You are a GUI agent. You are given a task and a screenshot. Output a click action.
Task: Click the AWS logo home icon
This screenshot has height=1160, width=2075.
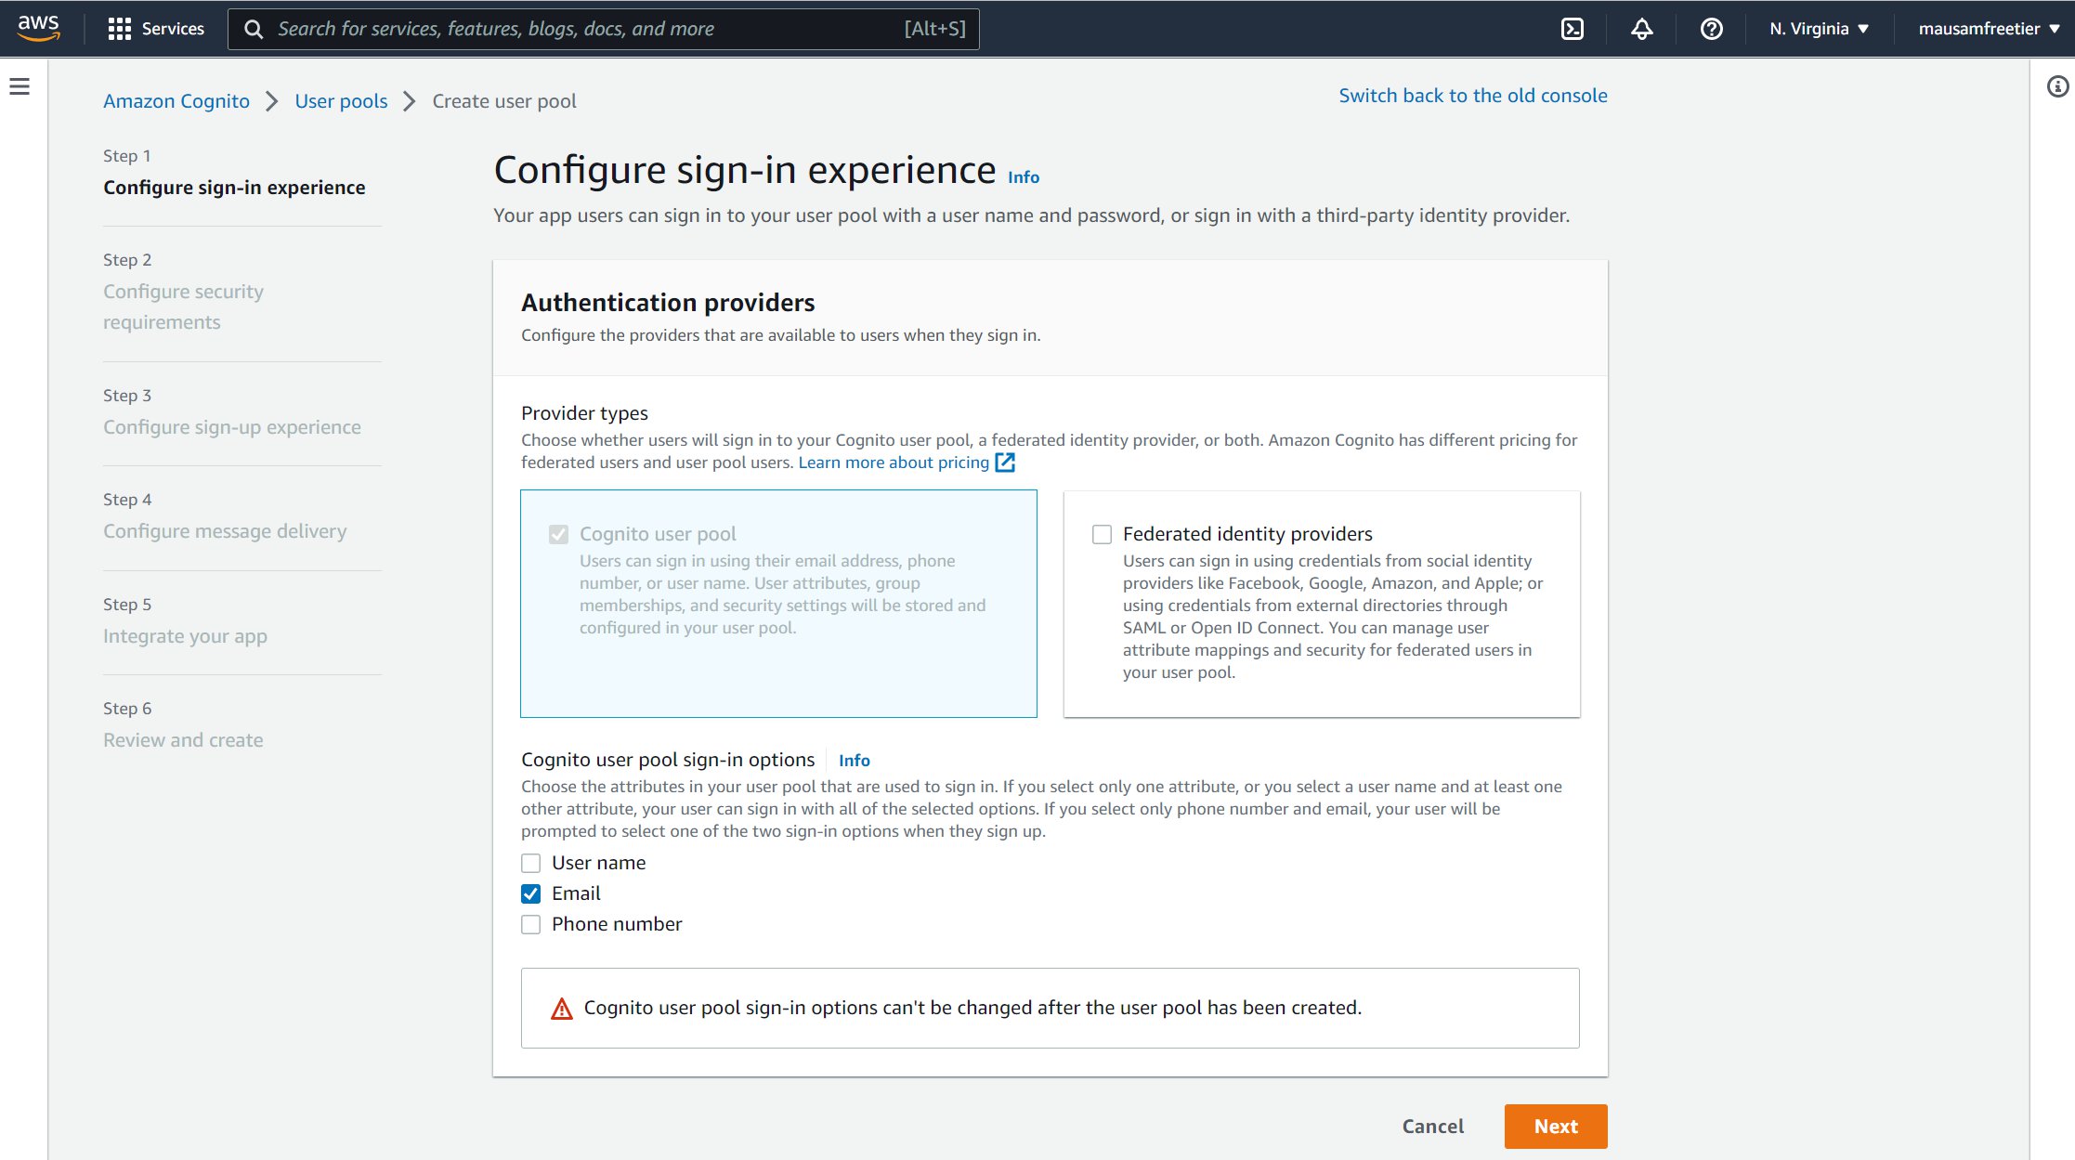click(x=38, y=28)
